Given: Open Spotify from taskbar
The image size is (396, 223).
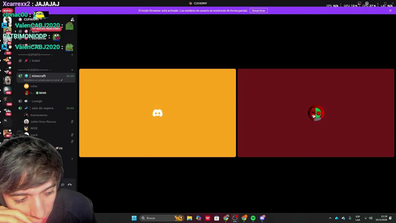Looking at the screenshot, I should [x=253, y=218].
